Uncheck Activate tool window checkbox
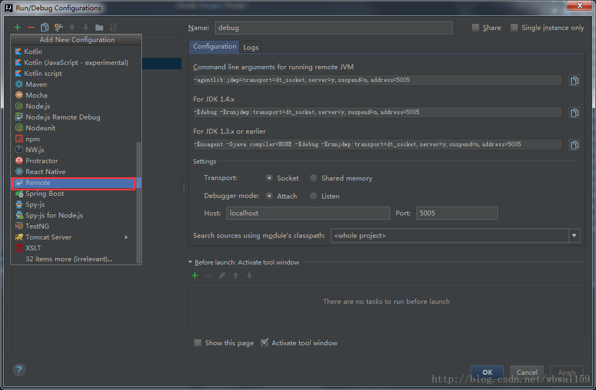This screenshot has height=390, width=596. point(265,343)
